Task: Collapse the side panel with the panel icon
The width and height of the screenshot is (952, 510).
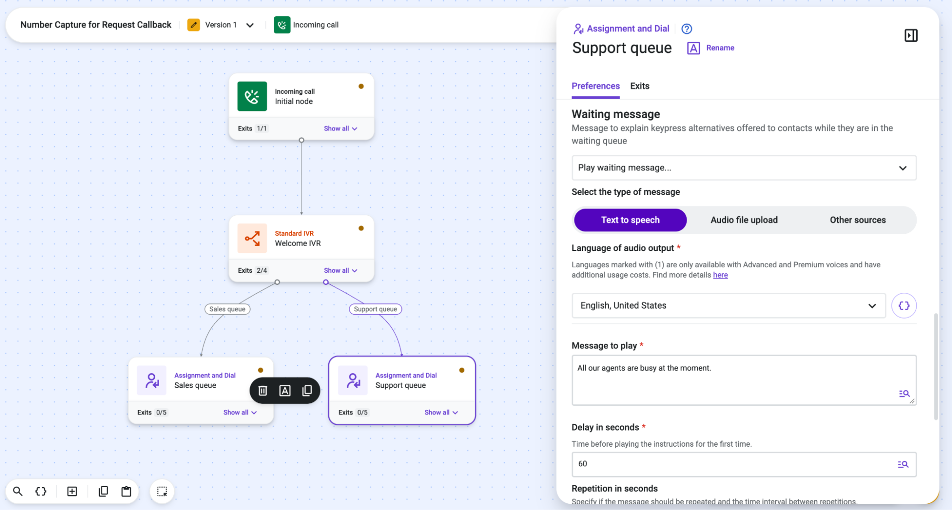Action: pos(911,35)
